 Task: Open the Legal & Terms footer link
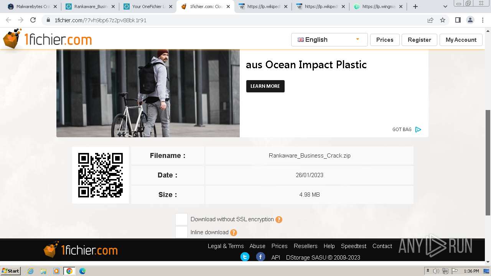[226, 246]
